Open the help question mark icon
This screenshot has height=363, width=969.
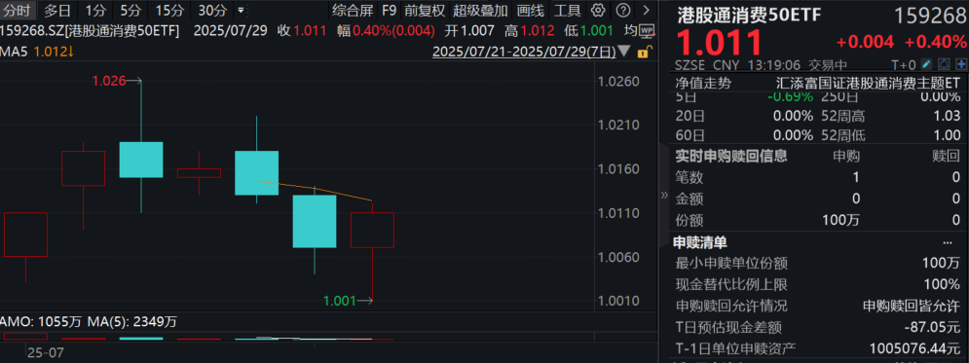[623, 10]
